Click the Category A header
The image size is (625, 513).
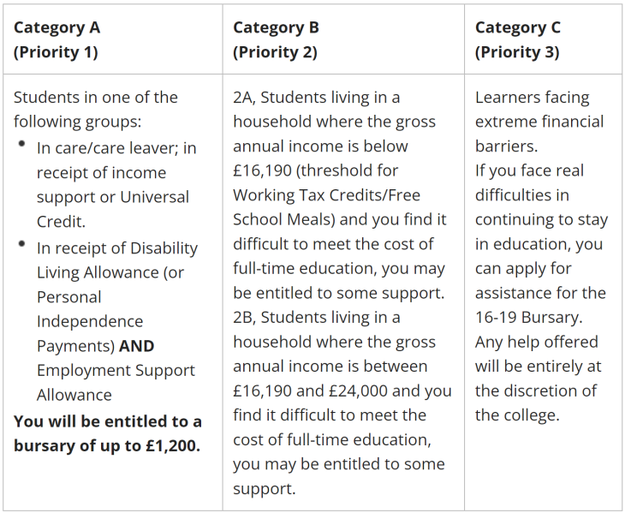pos(57,27)
